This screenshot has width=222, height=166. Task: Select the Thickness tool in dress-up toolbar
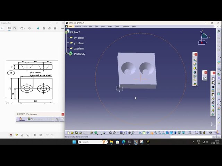point(195,76)
